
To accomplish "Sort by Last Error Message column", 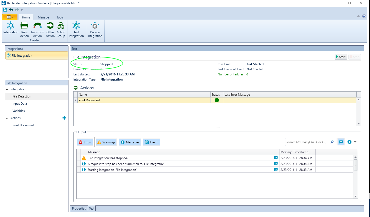I will (290, 95).
